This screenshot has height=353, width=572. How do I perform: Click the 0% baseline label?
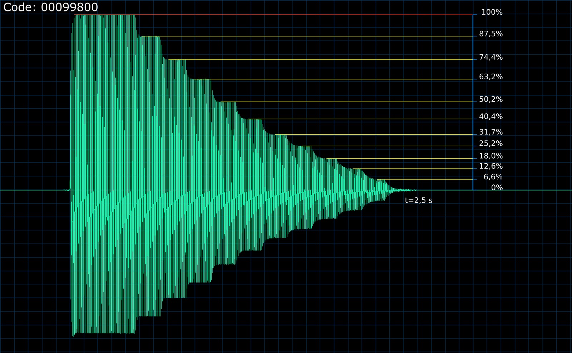pos(497,188)
